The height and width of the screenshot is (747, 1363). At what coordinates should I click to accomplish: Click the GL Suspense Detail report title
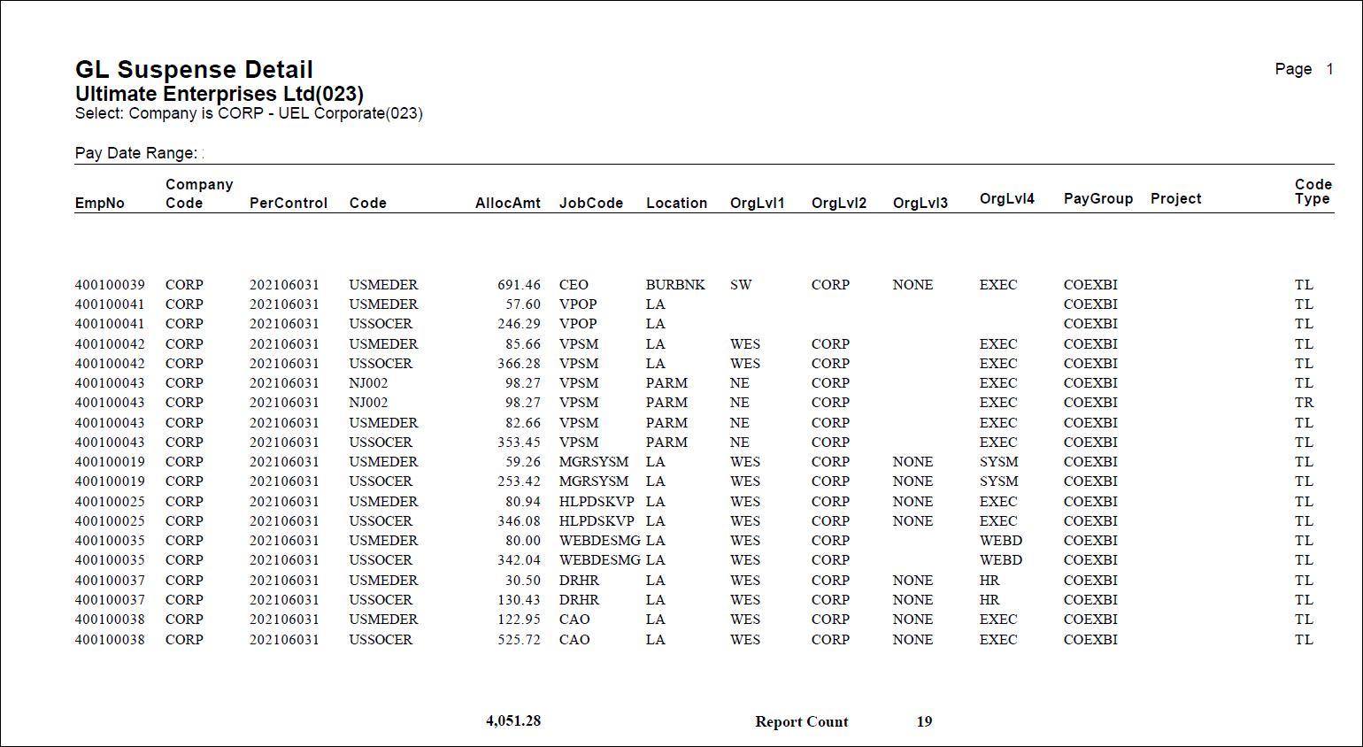coord(194,70)
